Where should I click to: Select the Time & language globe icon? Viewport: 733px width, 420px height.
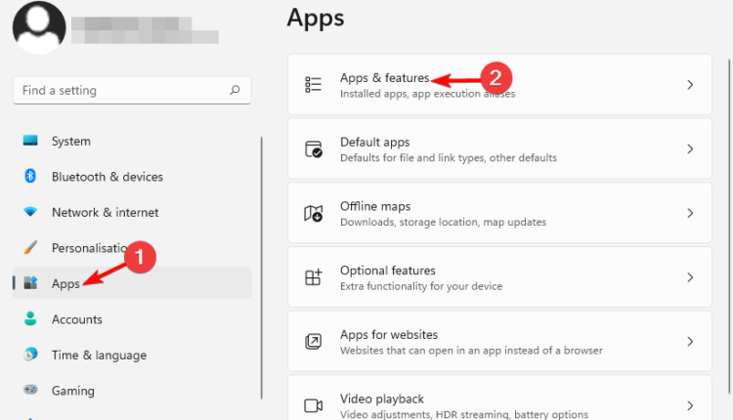point(30,355)
